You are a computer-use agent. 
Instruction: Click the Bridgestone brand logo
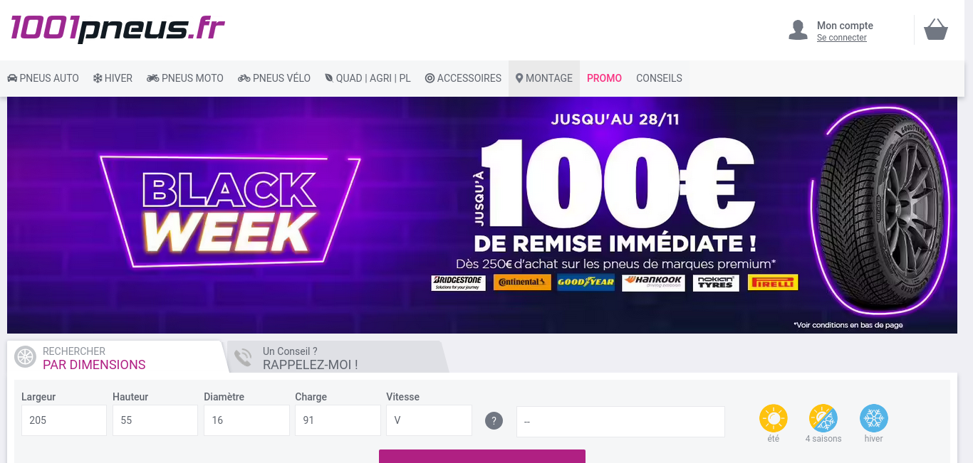coord(458,283)
